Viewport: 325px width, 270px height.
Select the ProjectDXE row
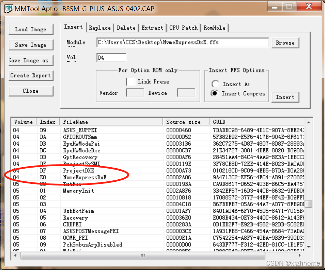(x=158, y=171)
